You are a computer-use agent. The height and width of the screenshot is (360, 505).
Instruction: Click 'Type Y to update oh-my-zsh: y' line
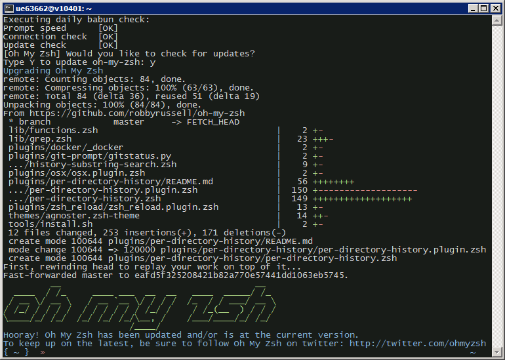coord(79,62)
